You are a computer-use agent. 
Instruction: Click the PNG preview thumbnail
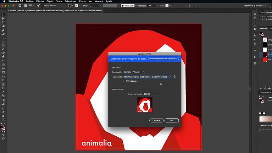pyautogui.click(x=145, y=105)
